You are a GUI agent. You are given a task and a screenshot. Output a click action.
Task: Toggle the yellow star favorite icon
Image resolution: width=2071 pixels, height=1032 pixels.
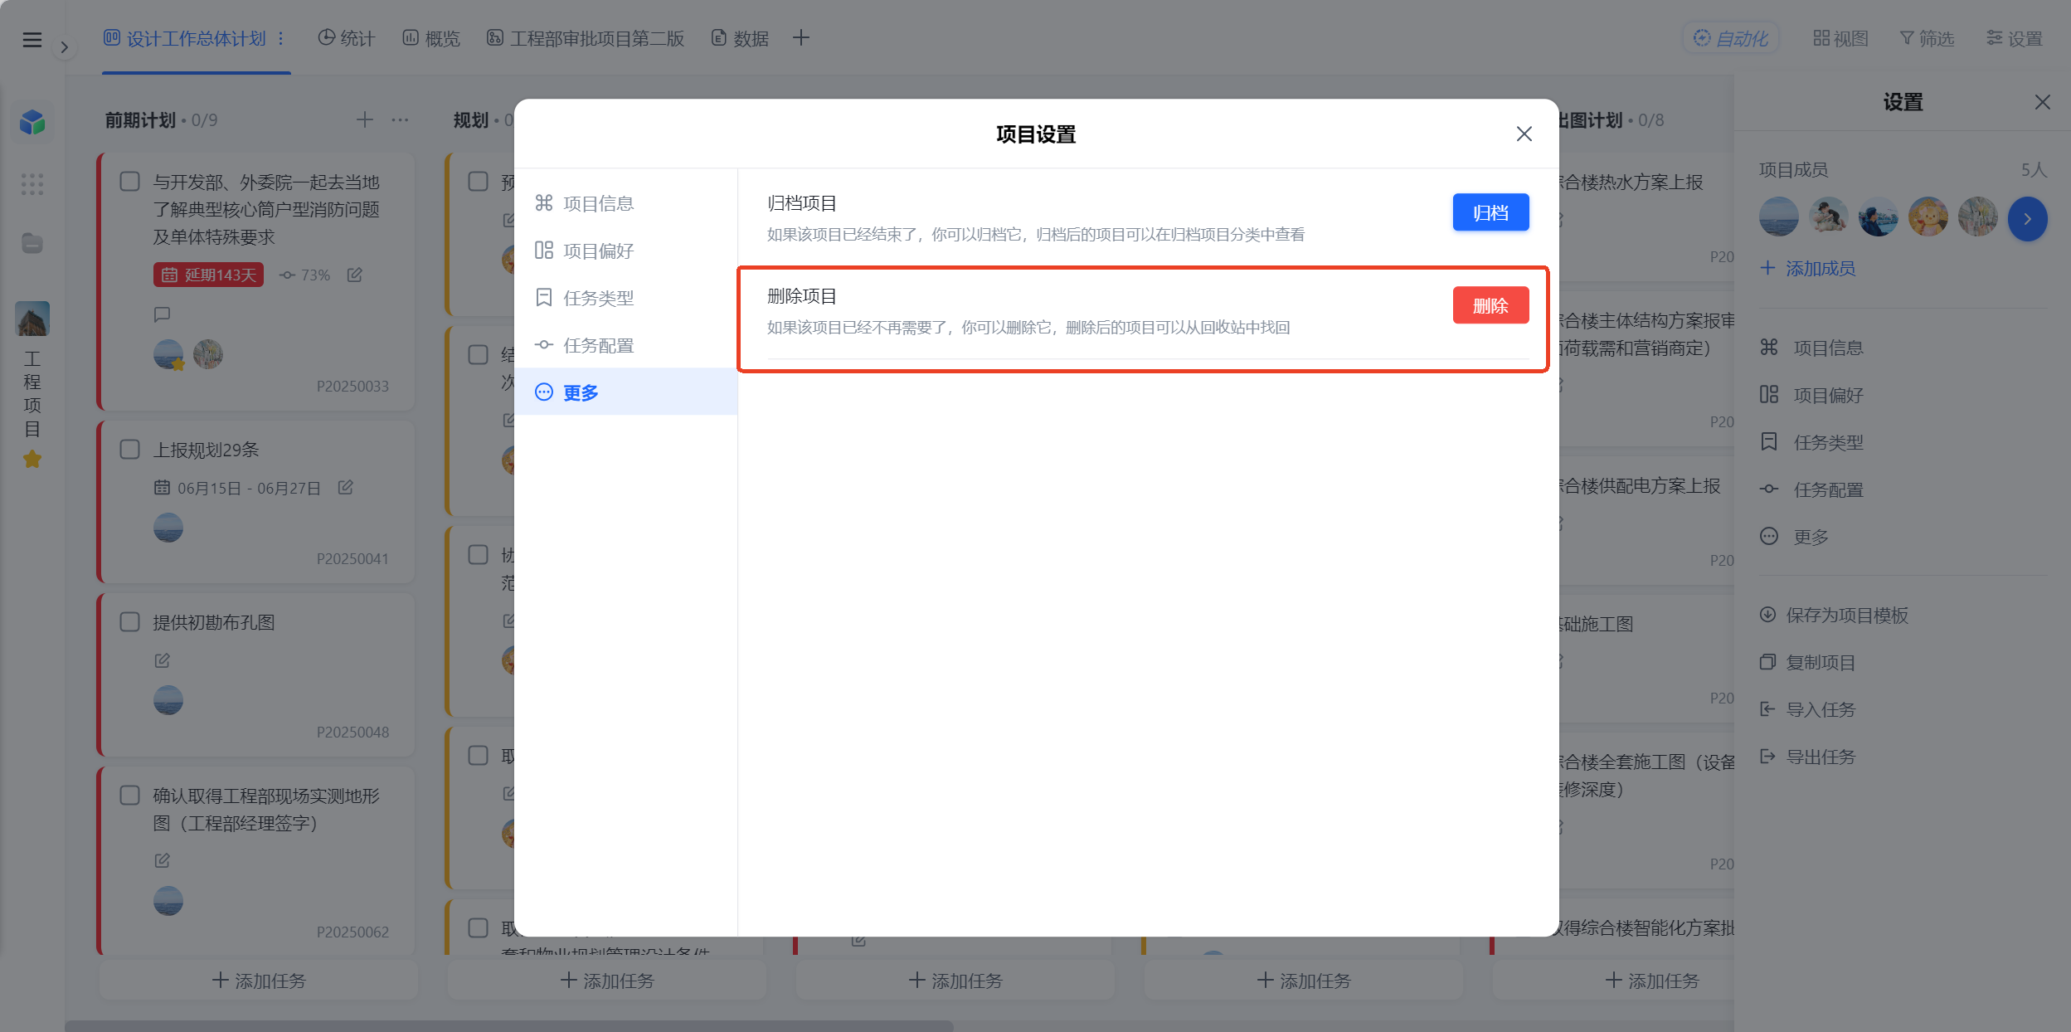tap(32, 459)
